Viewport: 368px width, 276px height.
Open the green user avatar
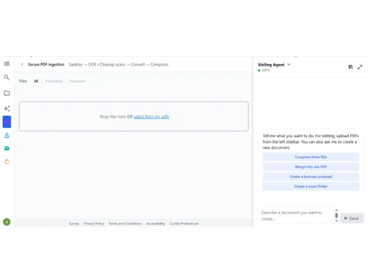coord(7,222)
